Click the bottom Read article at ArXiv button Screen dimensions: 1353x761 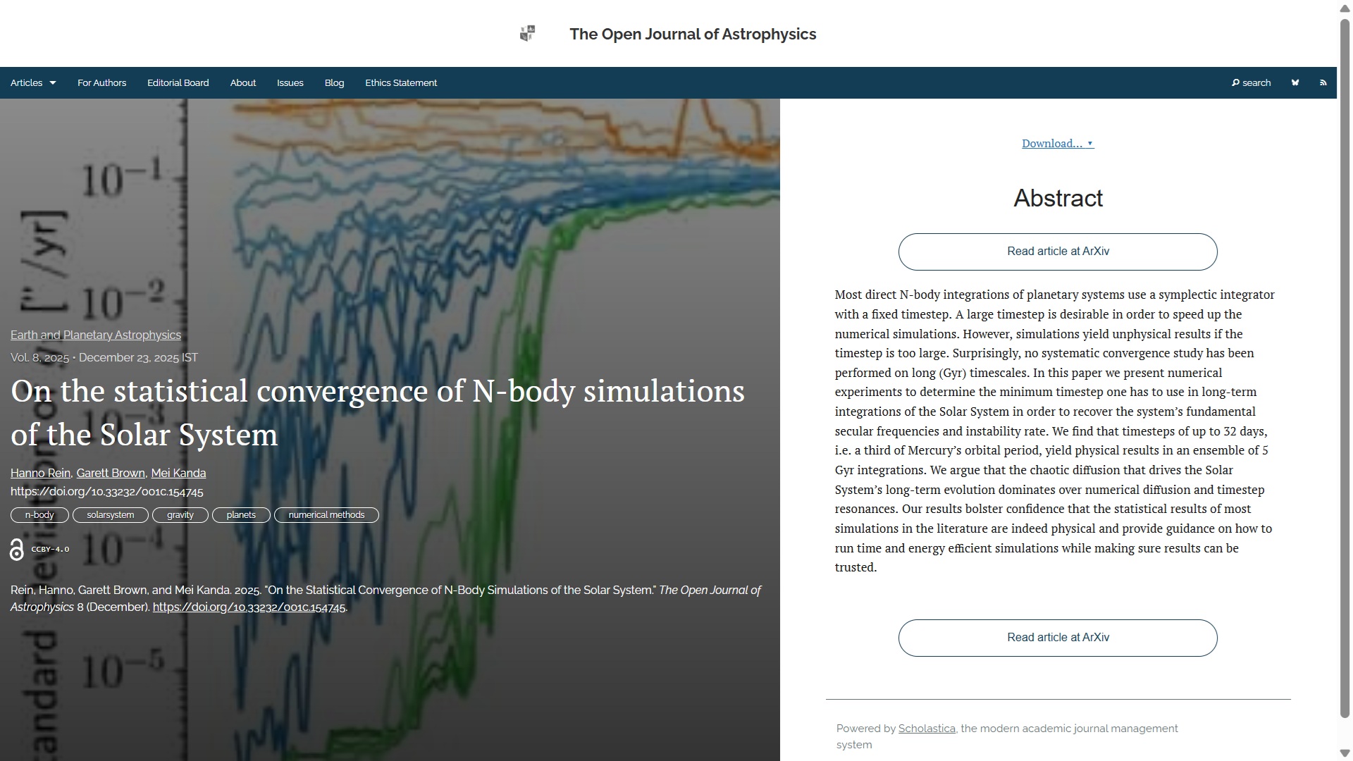coord(1057,638)
